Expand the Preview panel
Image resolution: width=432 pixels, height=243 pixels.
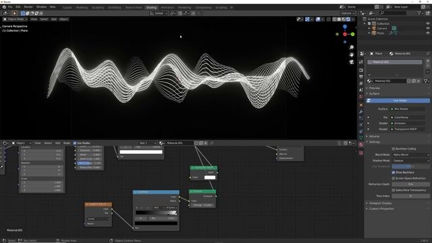tap(375, 88)
